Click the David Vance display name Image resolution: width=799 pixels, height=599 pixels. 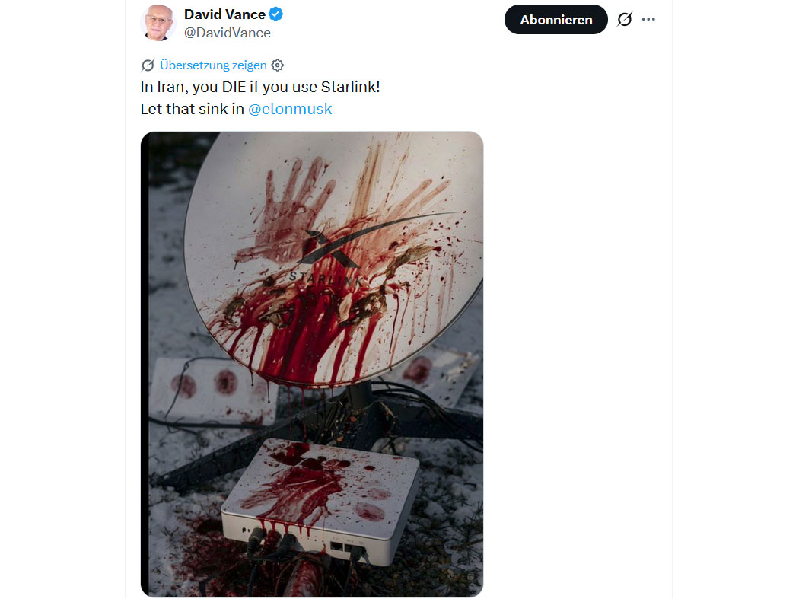click(224, 14)
